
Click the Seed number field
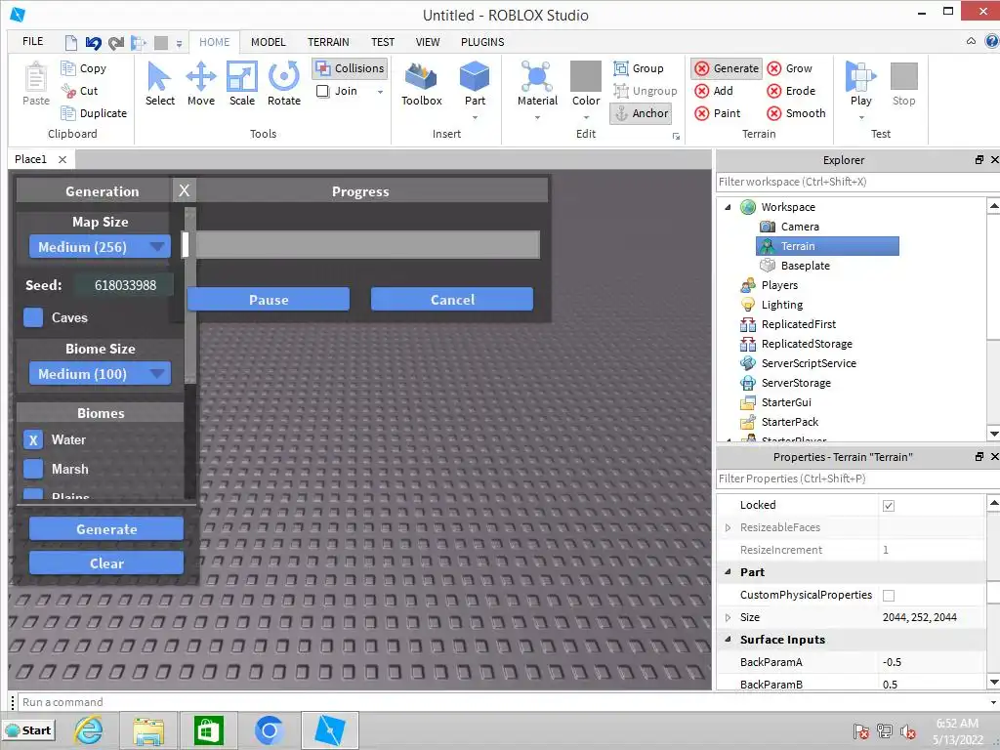tap(124, 285)
